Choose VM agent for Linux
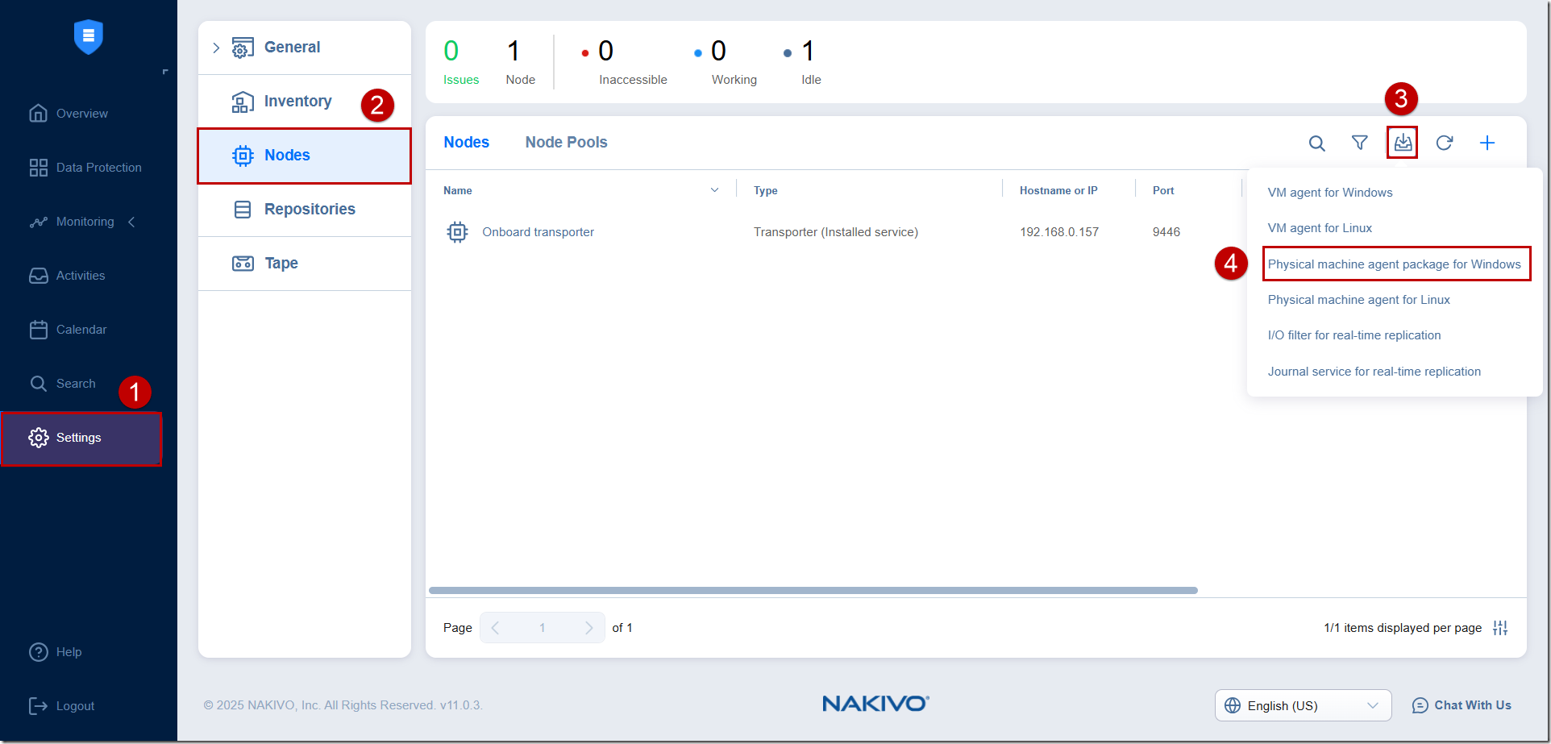This screenshot has height=744, width=1551. (1320, 228)
